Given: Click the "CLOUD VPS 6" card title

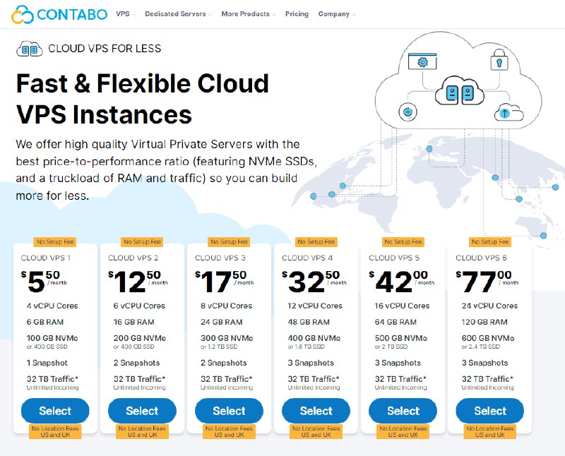Looking at the screenshot, I should coord(481,258).
